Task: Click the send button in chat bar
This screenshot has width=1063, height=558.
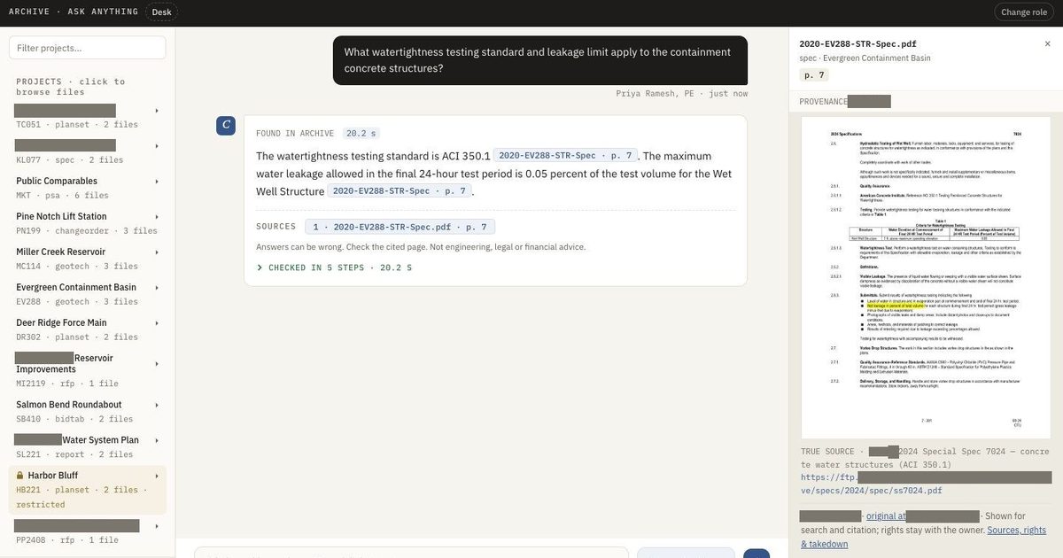Action: tap(757, 554)
